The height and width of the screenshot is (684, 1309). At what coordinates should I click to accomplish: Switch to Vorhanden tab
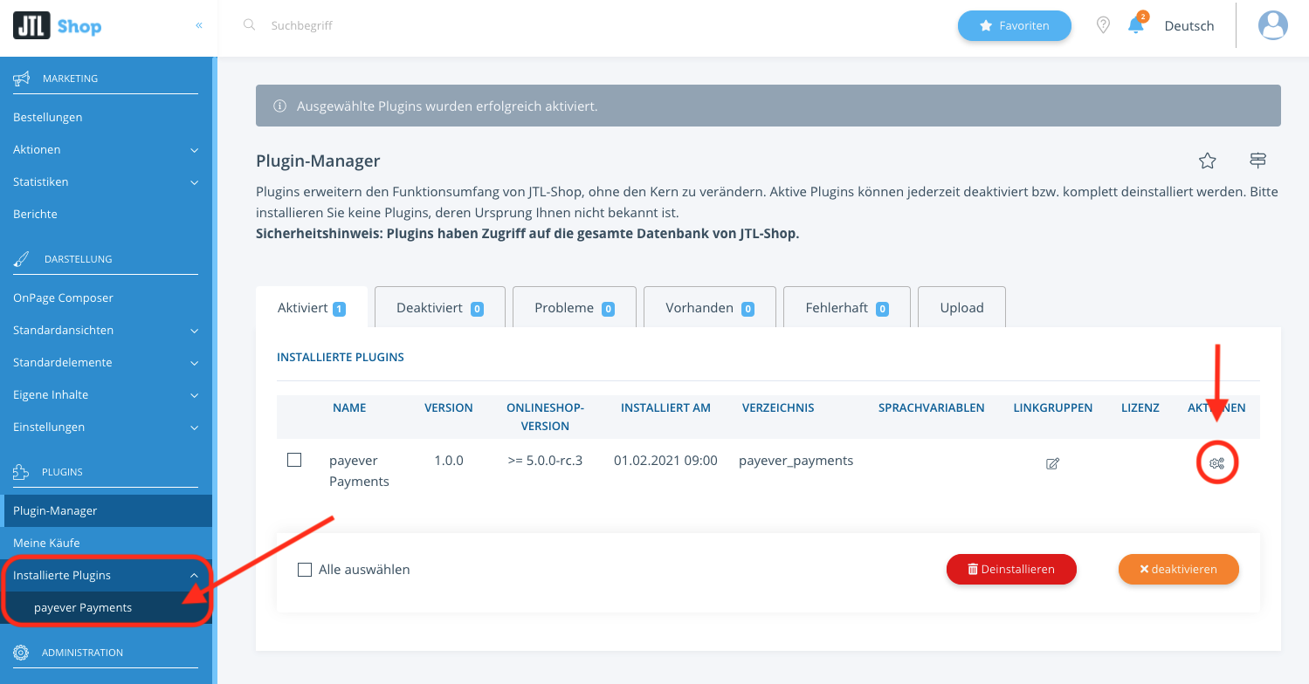coord(710,308)
